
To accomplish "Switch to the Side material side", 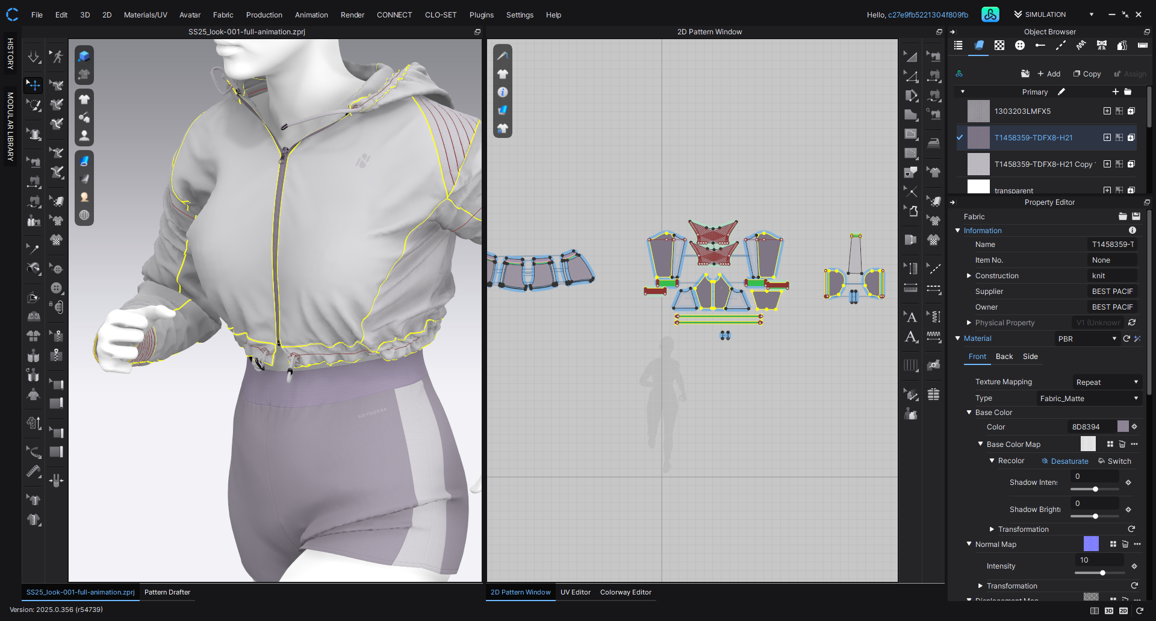I will (1030, 357).
